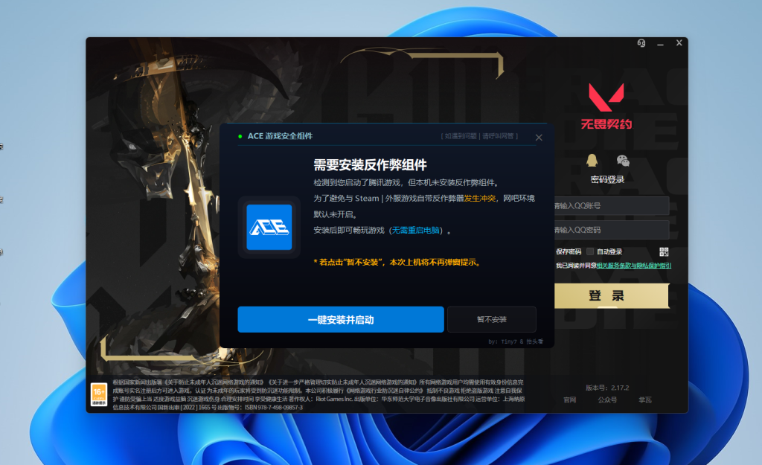Click the green status dot beside ACE title
This screenshot has height=465, width=762.
coord(240,137)
